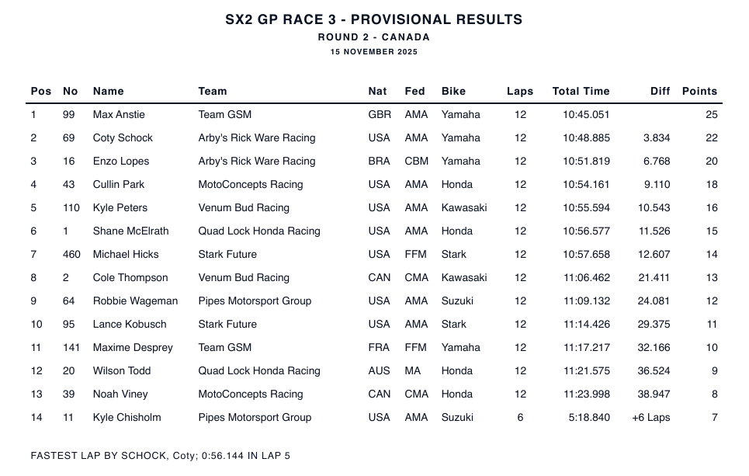Click Kyle Chisholm's +6 Laps difference
The width and height of the screenshot is (749, 476).
pos(651,417)
